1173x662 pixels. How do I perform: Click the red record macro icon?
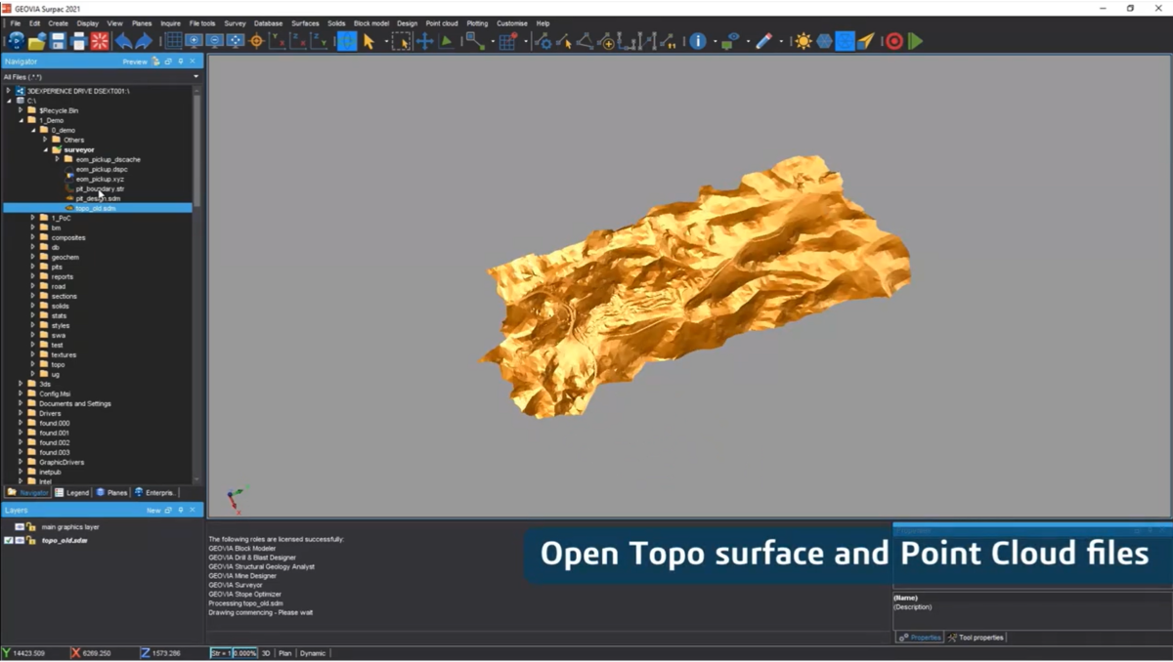coord(894,41)
